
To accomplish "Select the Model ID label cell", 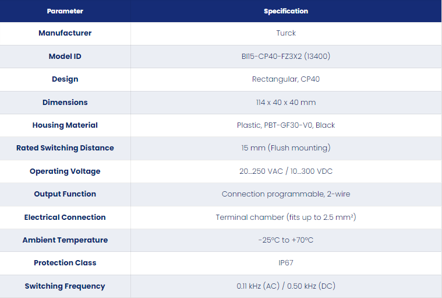I will pyautogui.click(x=65, y=56).
